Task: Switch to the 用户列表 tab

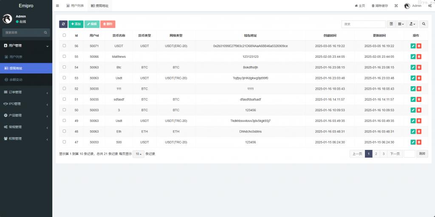Action: (x=75, y=6)
